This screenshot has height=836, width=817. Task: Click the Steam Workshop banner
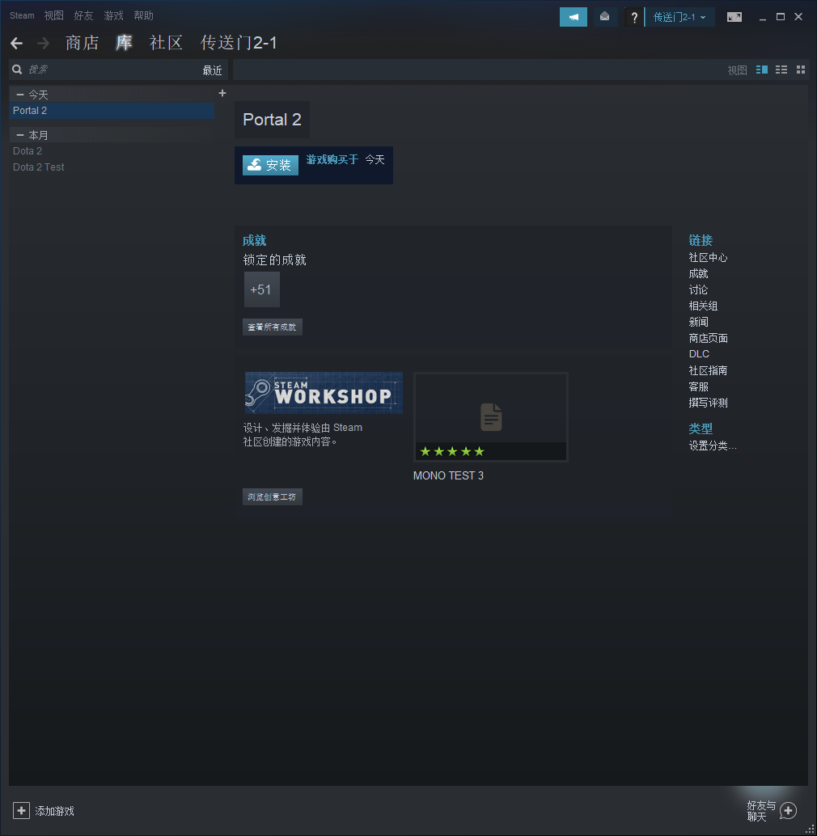tap(324, 393)
